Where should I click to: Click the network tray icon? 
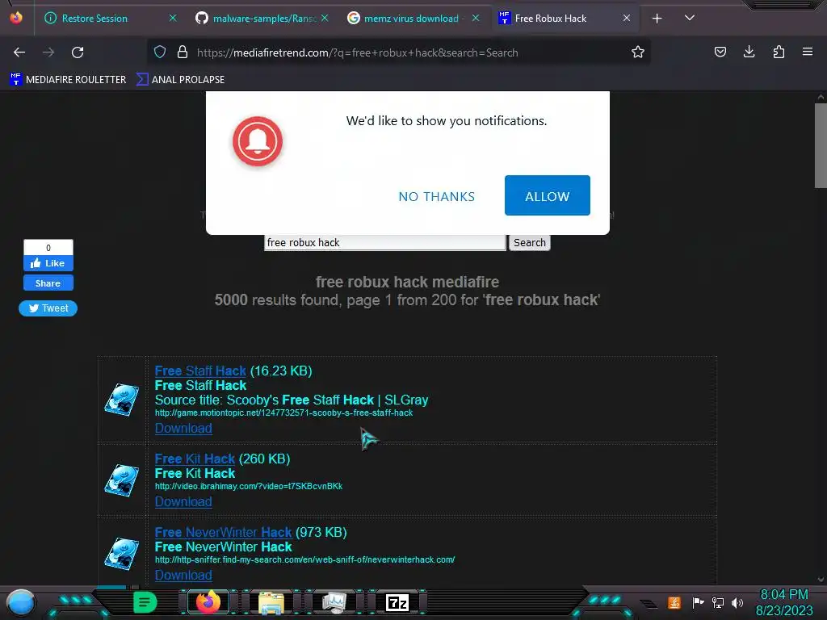pyautogui.click(x=718, y=602)
